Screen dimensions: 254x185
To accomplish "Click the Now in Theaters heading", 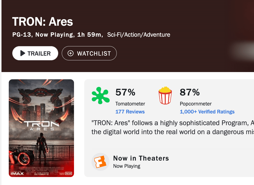I will tap(141, 158).
